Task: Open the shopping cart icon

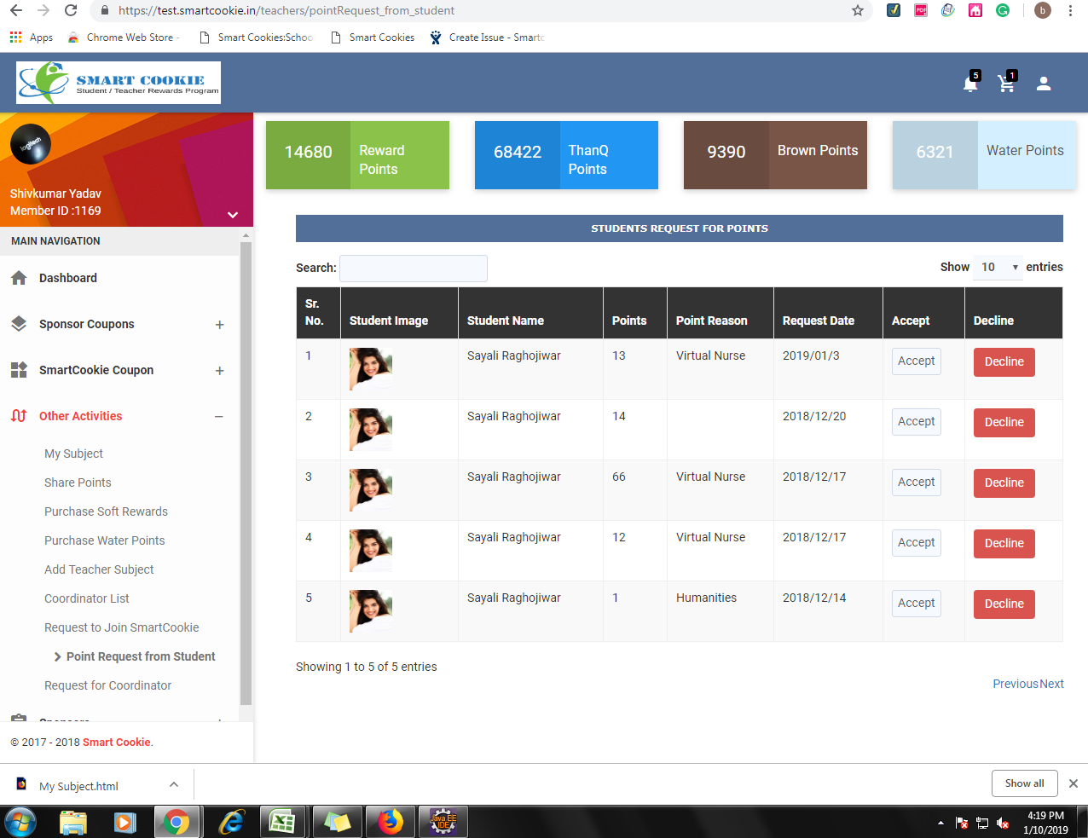Action: point(1006,84)
